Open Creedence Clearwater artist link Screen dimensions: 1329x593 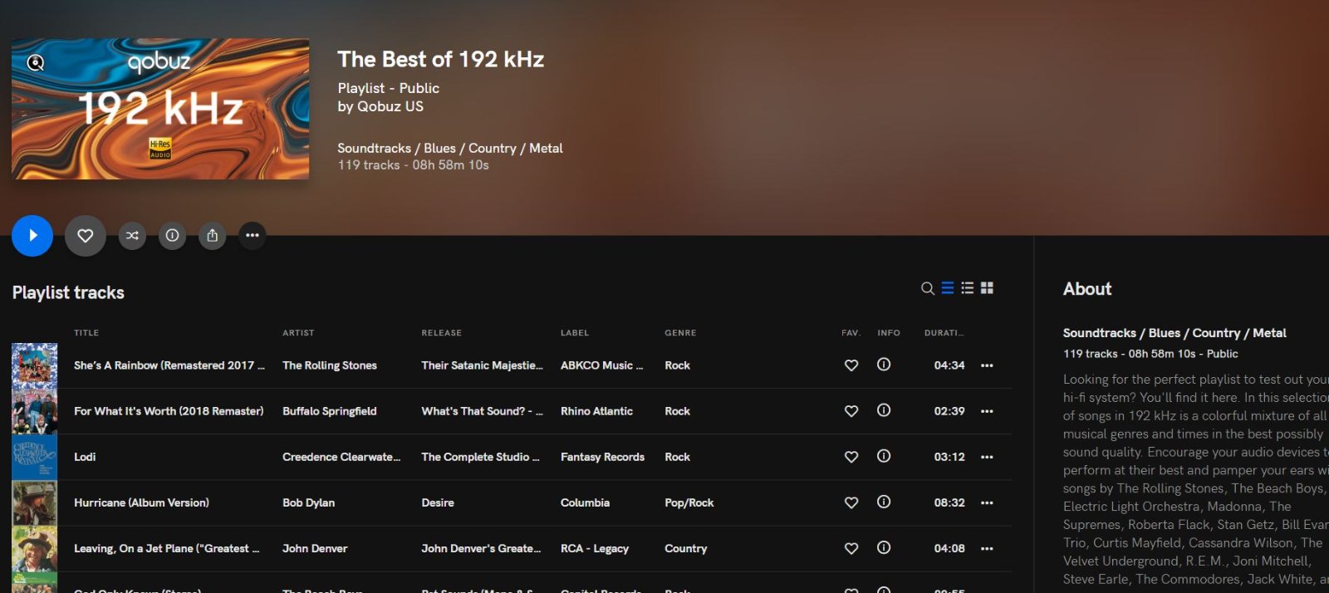[x=341, y=457]
